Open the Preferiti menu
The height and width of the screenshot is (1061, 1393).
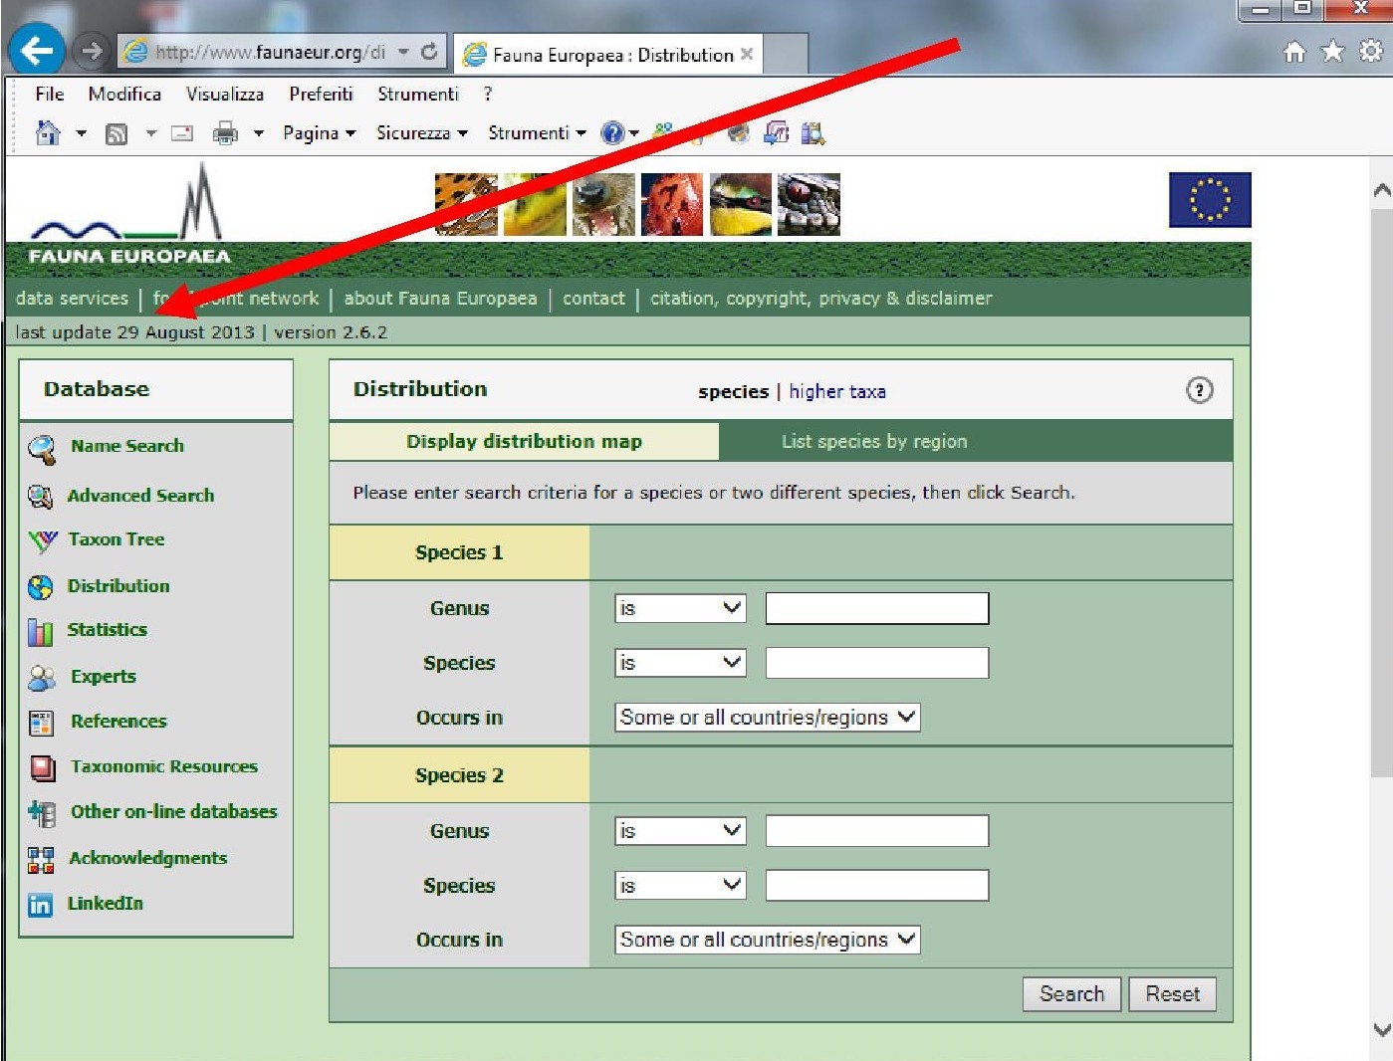click(x=321, y=94)
